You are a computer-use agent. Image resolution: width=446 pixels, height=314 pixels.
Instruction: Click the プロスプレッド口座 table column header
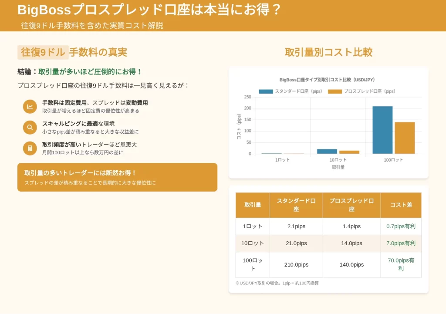[351, 205]
